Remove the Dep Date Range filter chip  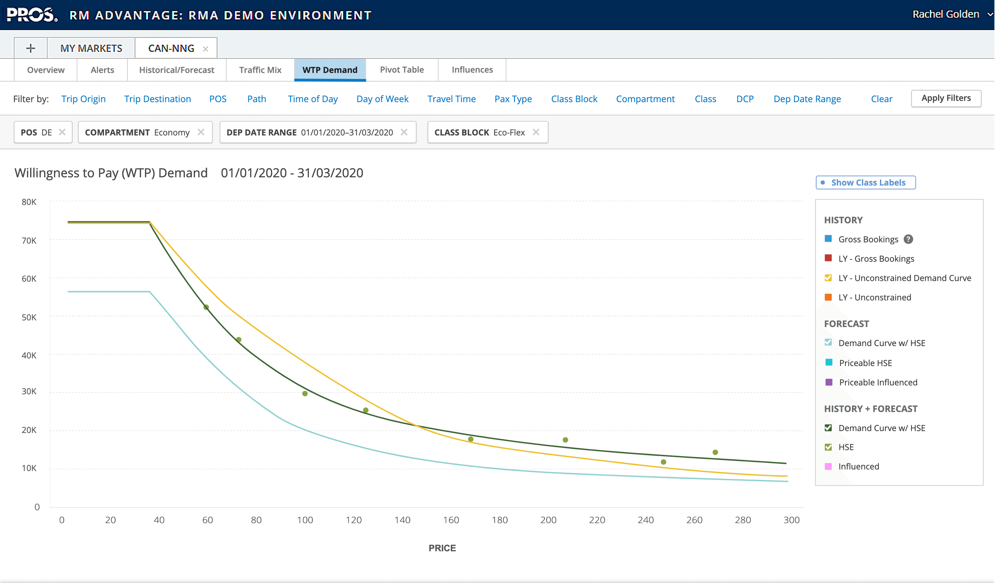point(404,132)
